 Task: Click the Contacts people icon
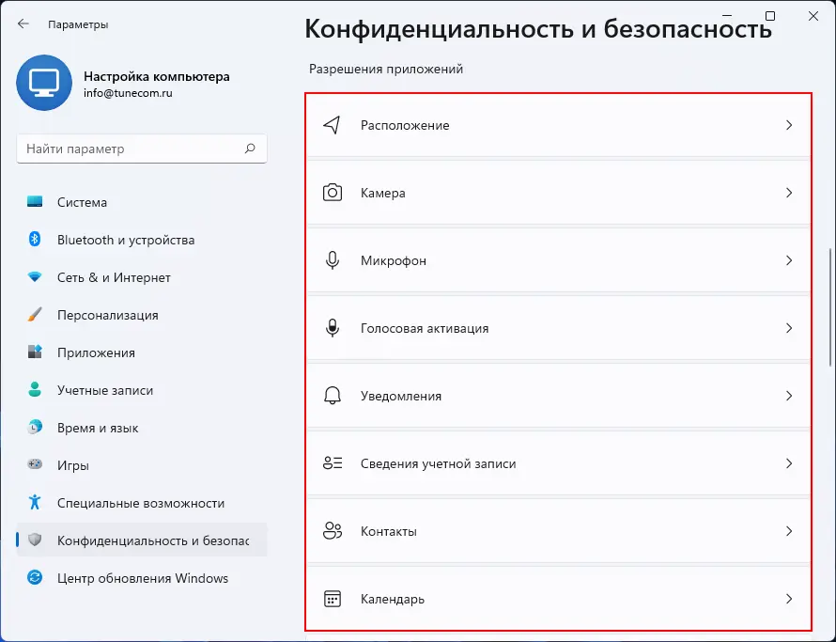pyautogui.click(x=332, y=531)
